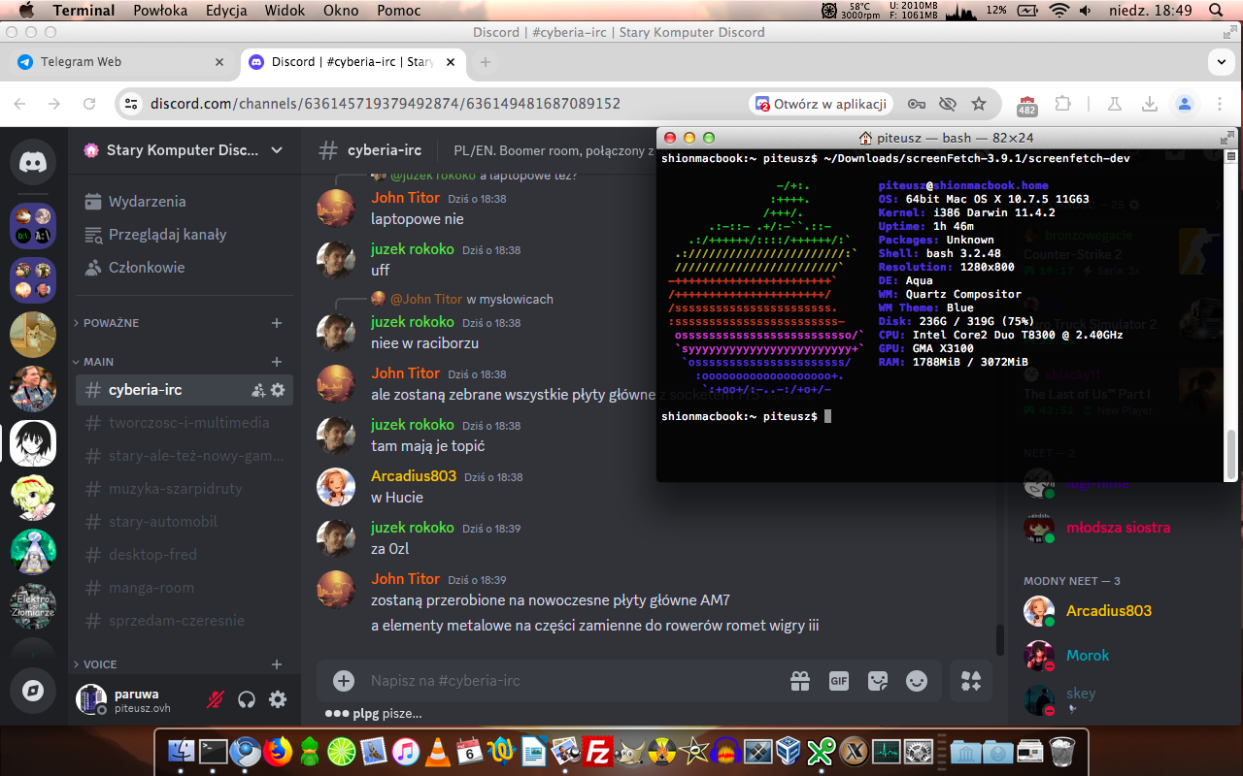Open the Członkowie list

[184, 268]
